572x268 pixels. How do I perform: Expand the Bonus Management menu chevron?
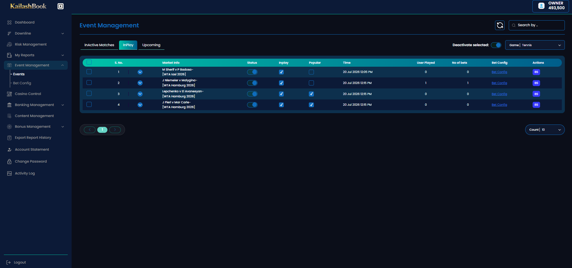click(63, 127)
